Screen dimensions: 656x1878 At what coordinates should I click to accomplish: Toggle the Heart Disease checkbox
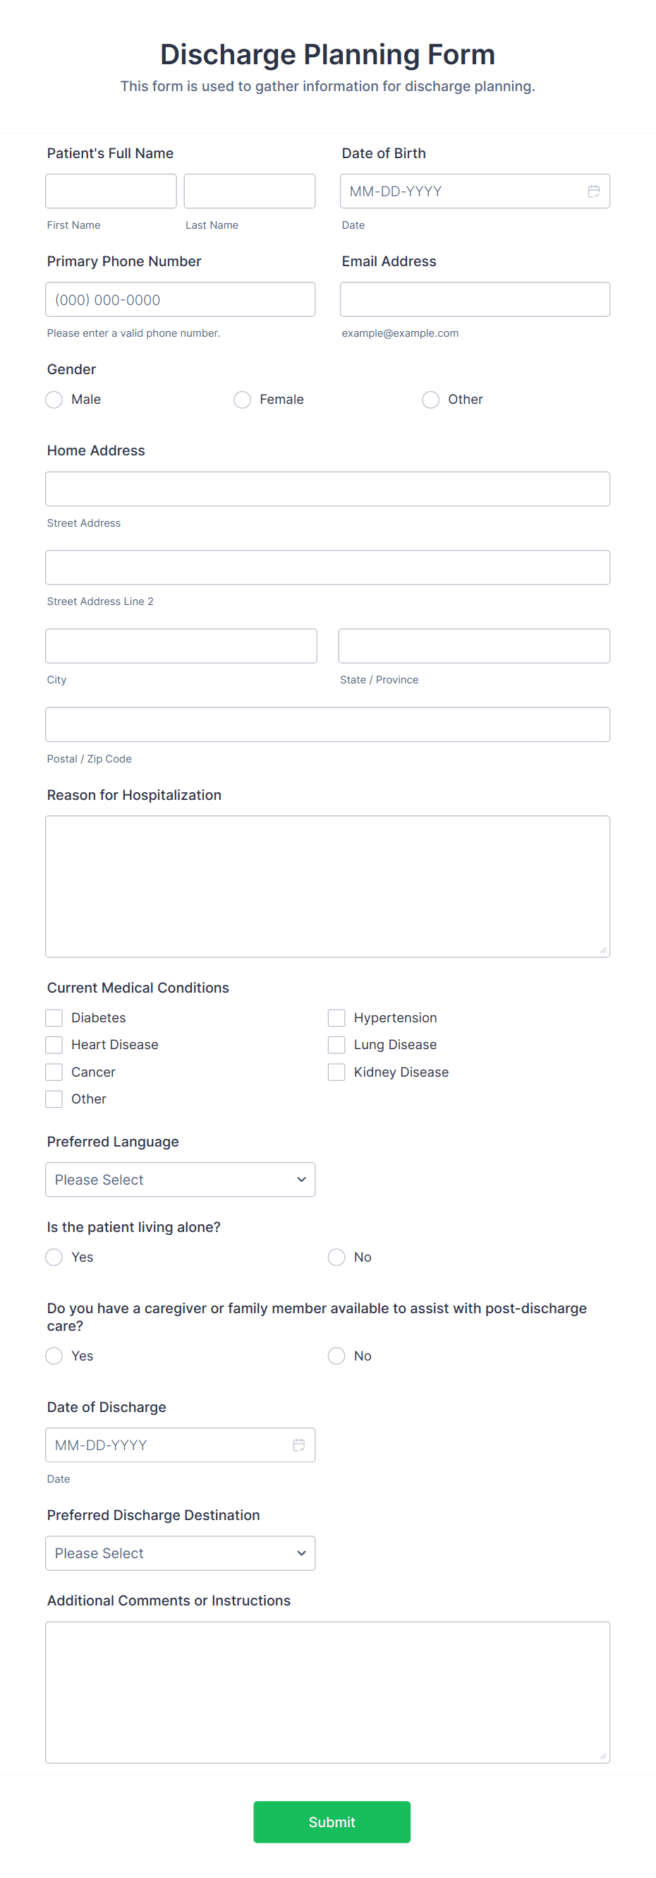click(x=53, y=1044)
